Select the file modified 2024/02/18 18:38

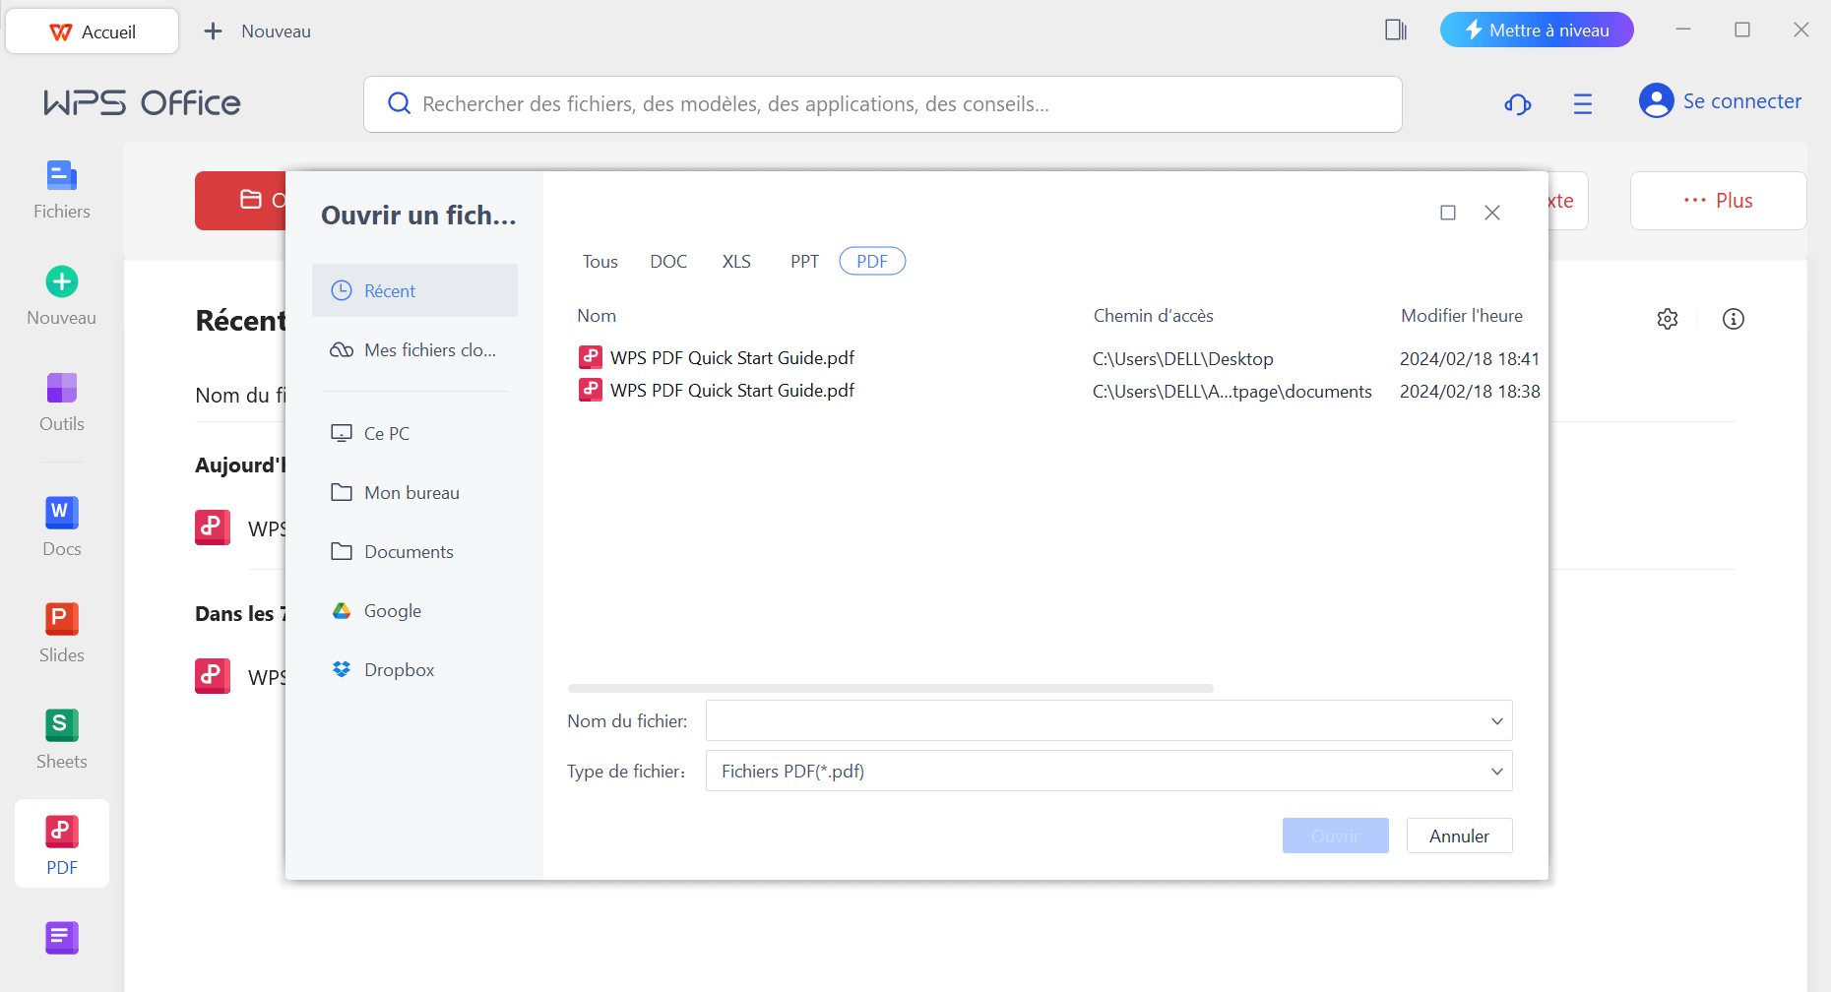[x=1058, y=391]
